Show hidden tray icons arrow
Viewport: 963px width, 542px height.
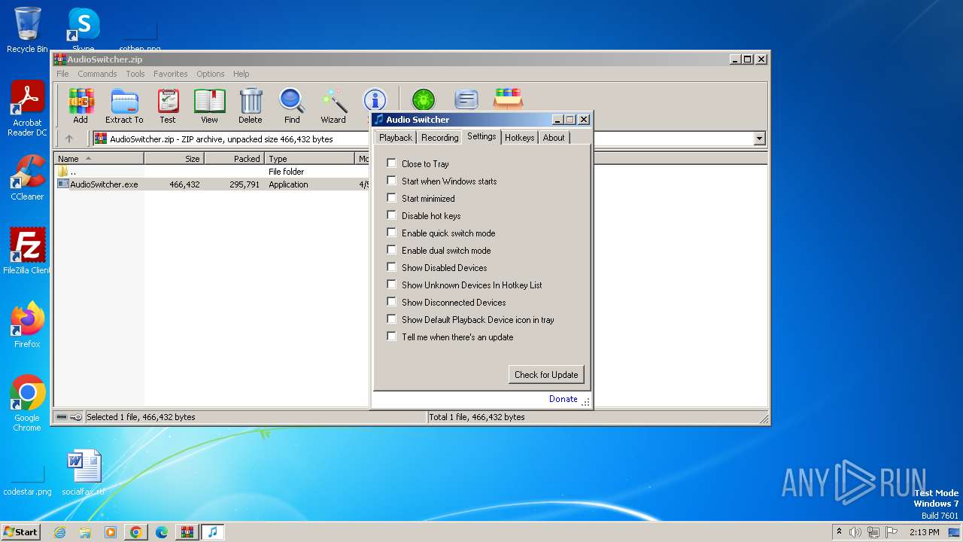coord(839,531)
